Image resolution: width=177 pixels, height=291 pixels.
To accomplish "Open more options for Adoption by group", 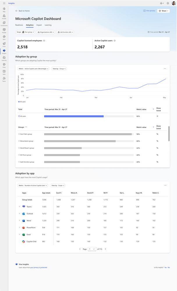I will (x=165, y=69).
